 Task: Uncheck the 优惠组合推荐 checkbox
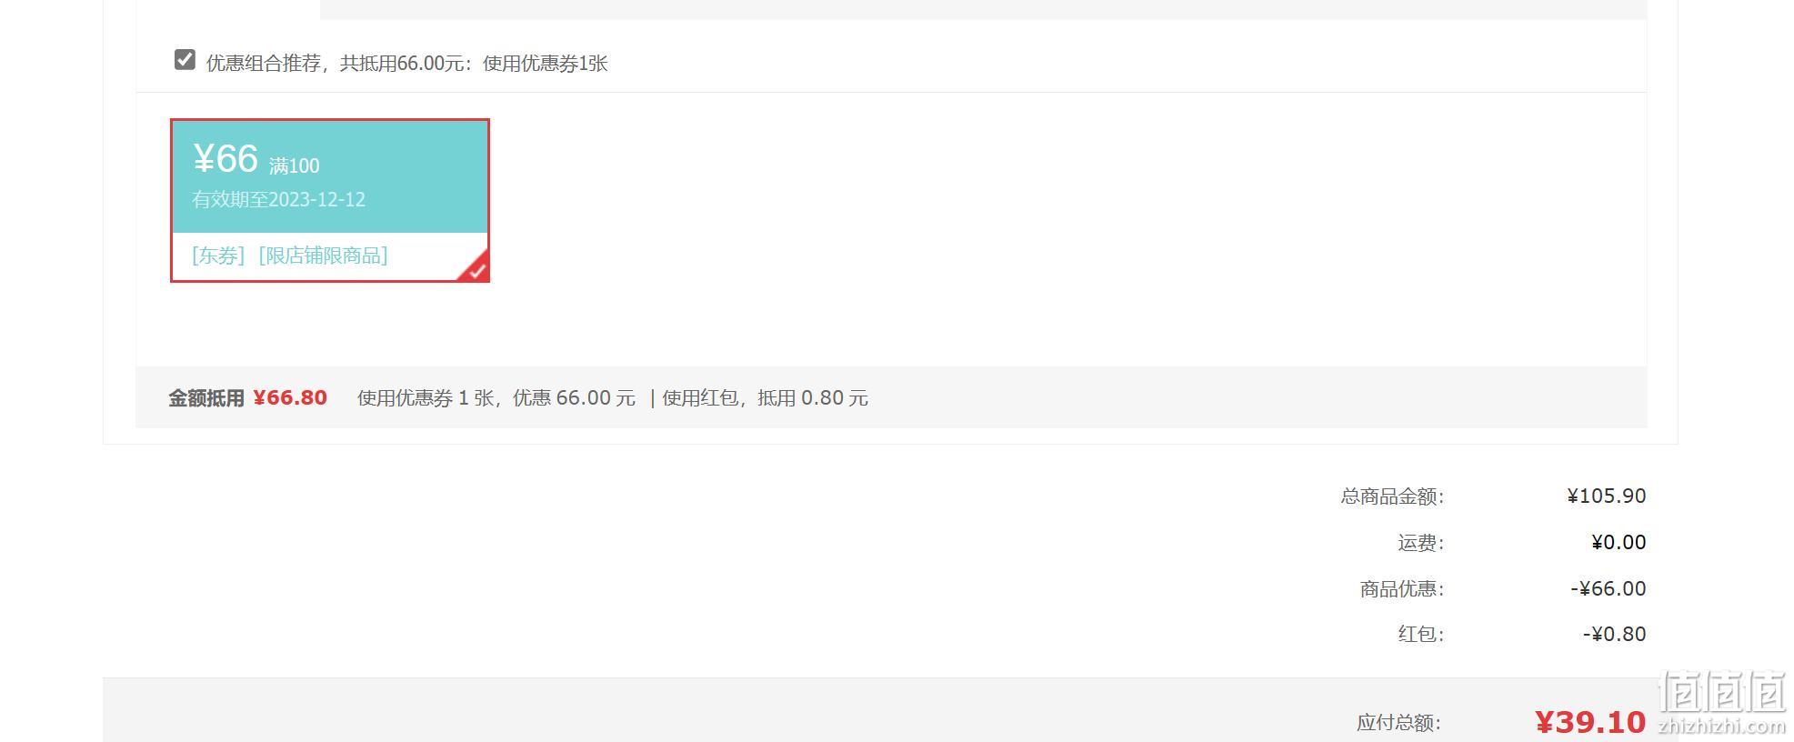point(185,60)
